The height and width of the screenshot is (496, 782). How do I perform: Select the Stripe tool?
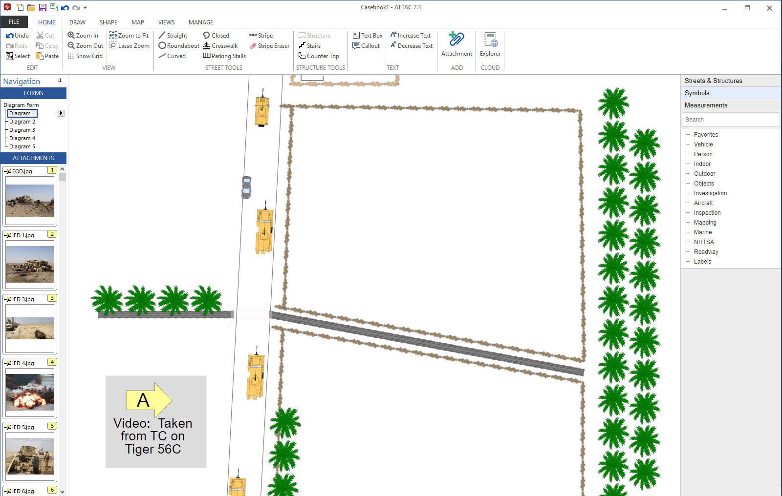point(261,35)
